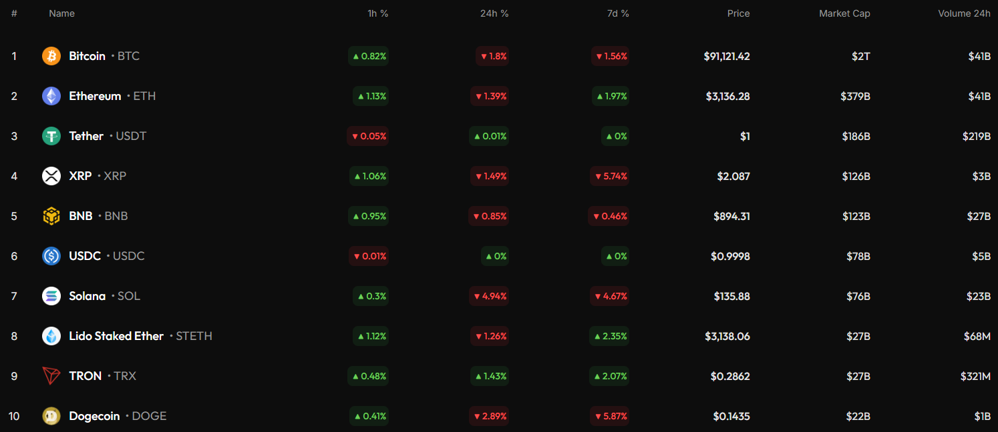Click the Solana logo icon

pos(51,296)
